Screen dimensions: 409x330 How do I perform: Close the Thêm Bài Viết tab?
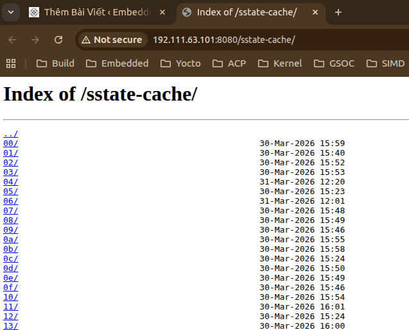tap(162, 12)
